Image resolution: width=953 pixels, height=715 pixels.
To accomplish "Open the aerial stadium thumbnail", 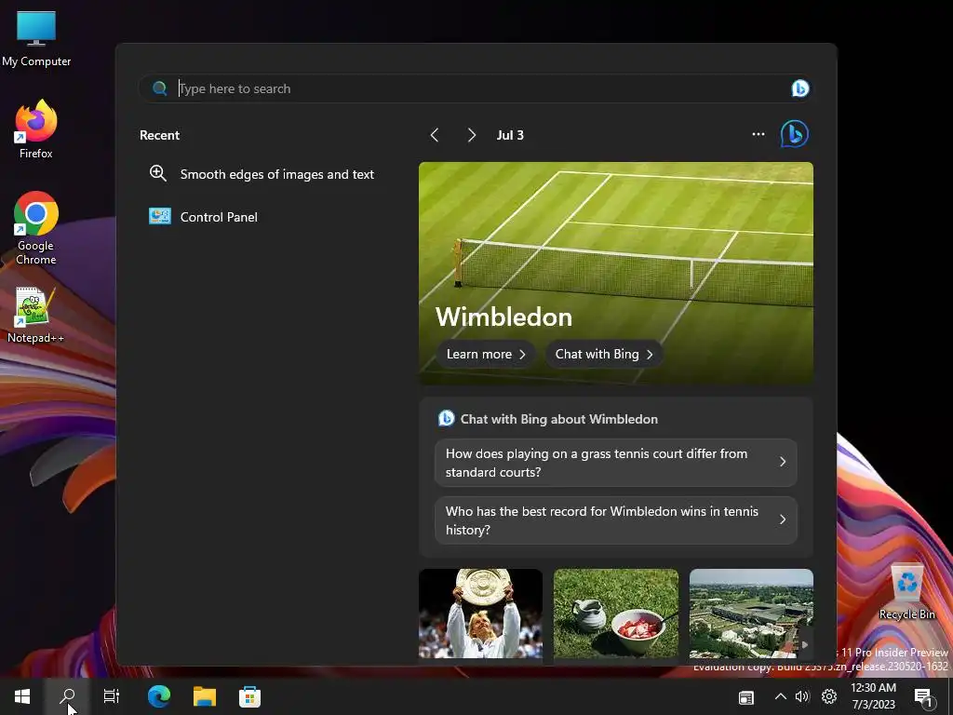I will click(x=751, y=614).
